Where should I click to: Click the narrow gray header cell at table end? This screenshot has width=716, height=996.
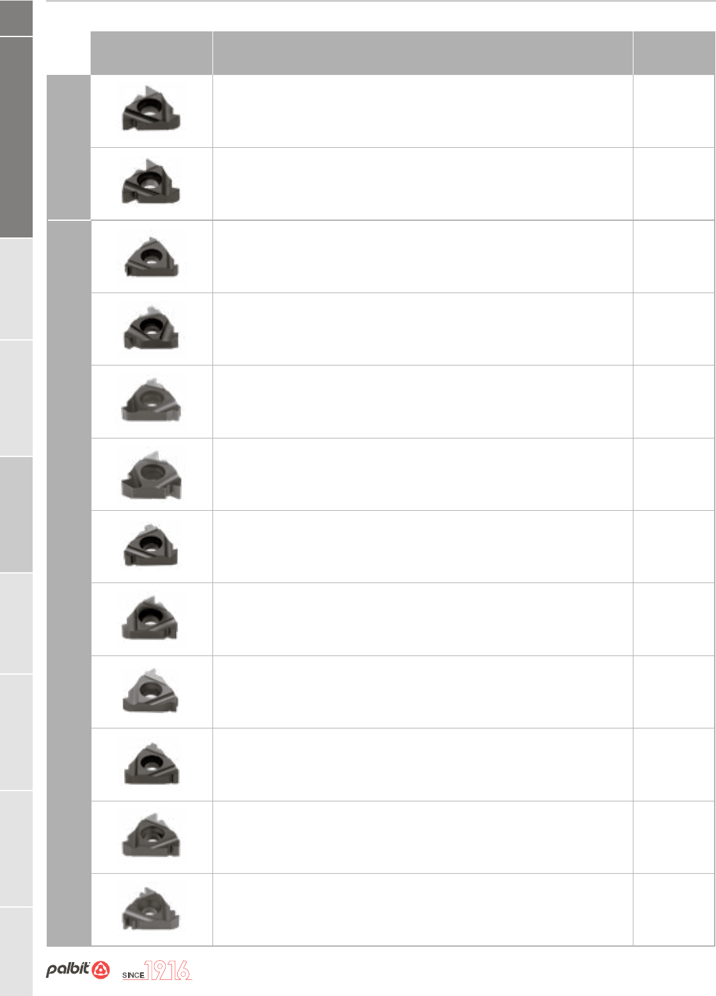(x=674, y=53)
